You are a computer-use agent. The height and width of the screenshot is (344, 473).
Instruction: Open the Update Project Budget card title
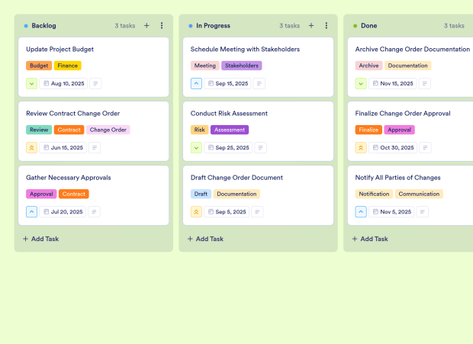[60, 50]
